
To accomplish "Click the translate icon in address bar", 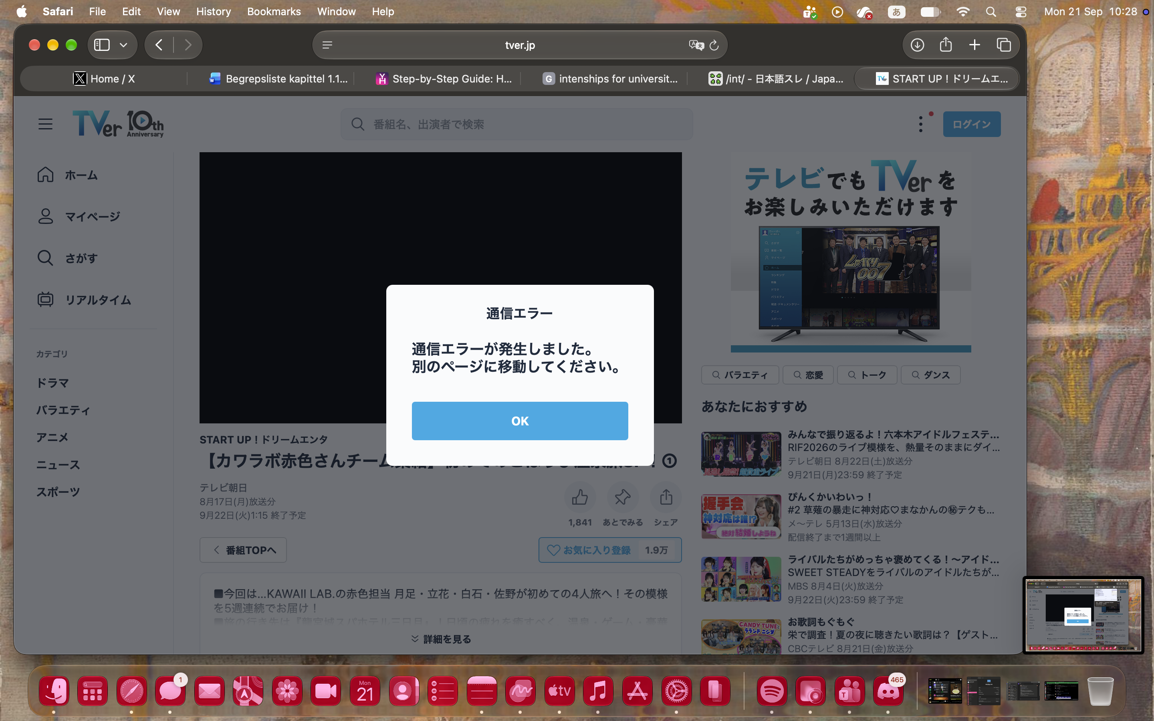I will pos(696,45).
